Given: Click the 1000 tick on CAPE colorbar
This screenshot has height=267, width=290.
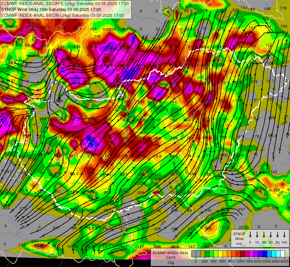Looking at the screenshot, I should 241,261.
